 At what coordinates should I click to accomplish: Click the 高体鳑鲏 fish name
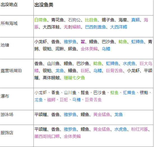[51, 78]
